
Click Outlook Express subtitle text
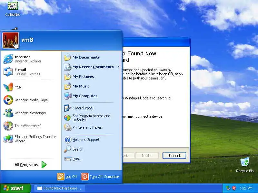tap(27, 74)
